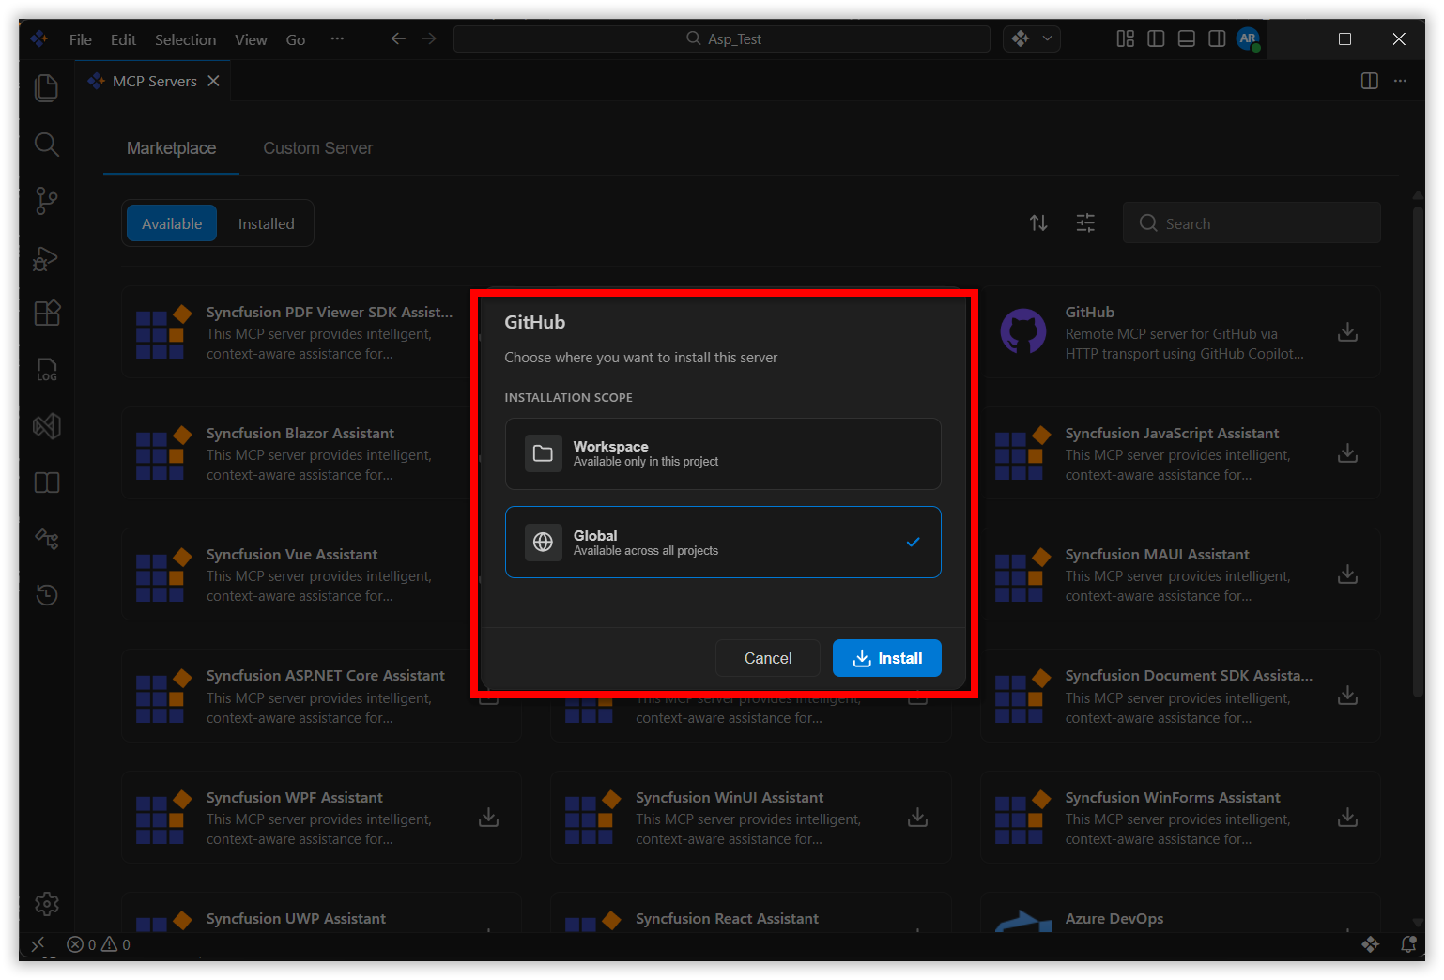Open Source Control in activity bar
This screenshot has width=1444, height=980.
pos(46,200)
